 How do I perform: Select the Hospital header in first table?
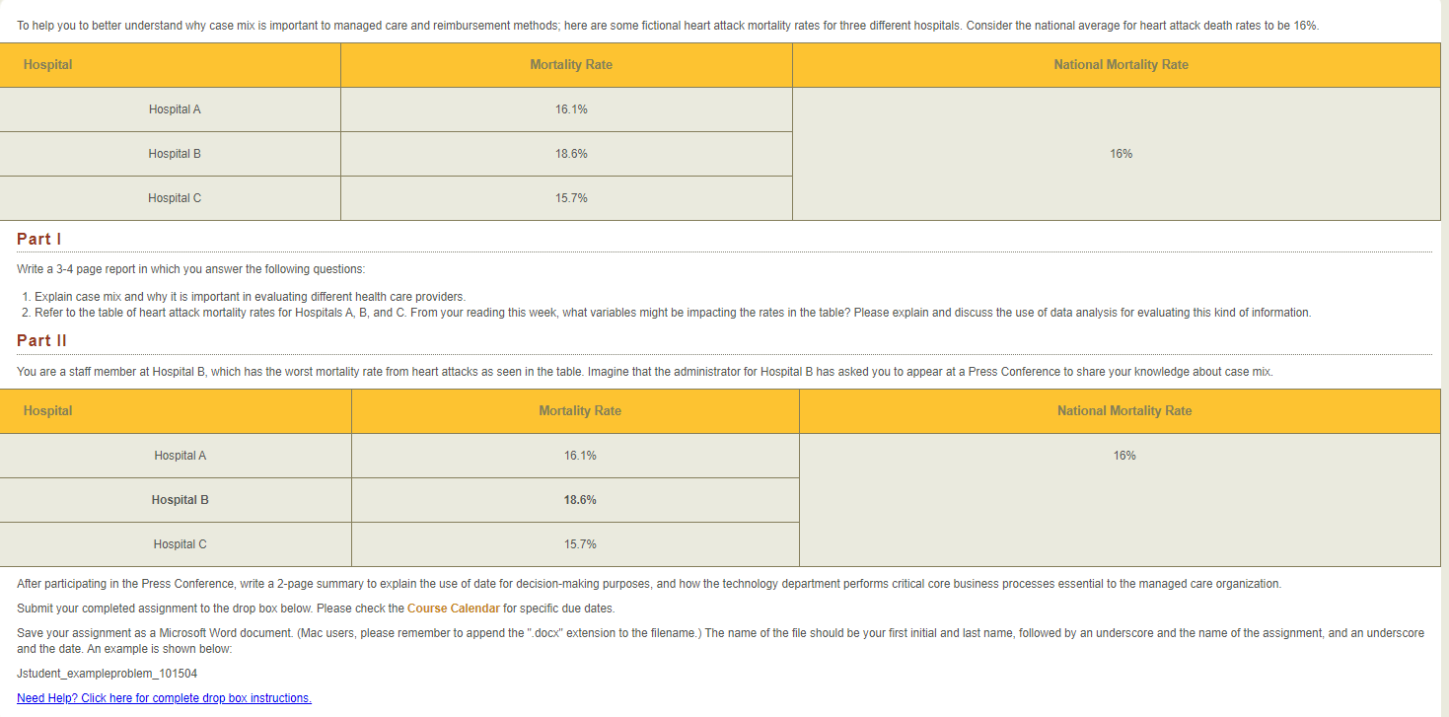[170, 65]
